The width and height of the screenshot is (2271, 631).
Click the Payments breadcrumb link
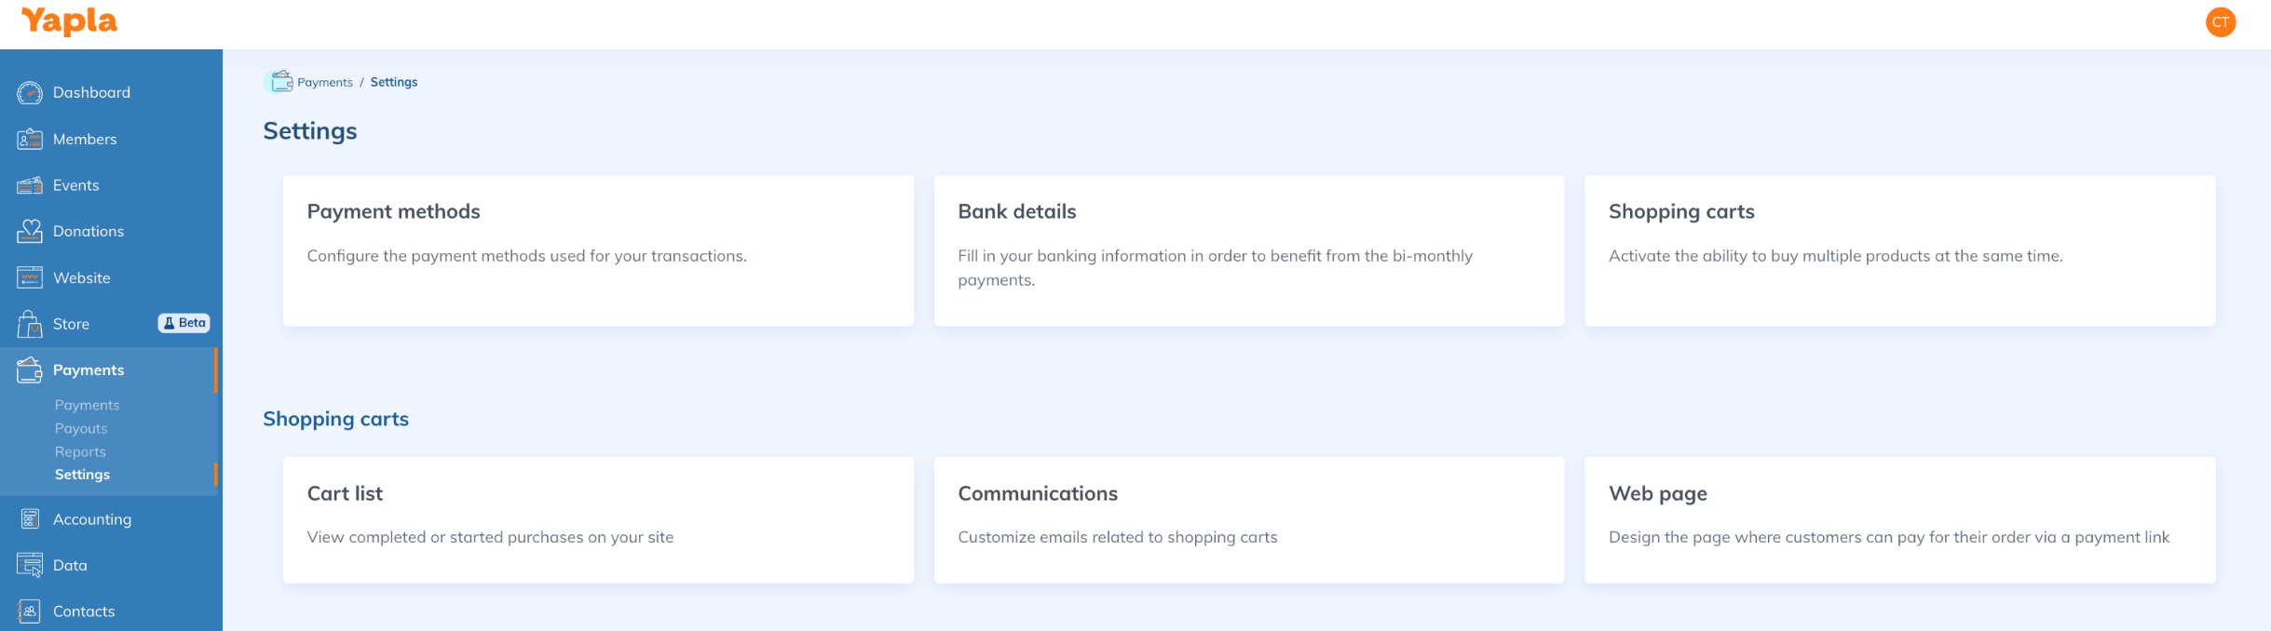pyautogui.click(x=324, y=83)
